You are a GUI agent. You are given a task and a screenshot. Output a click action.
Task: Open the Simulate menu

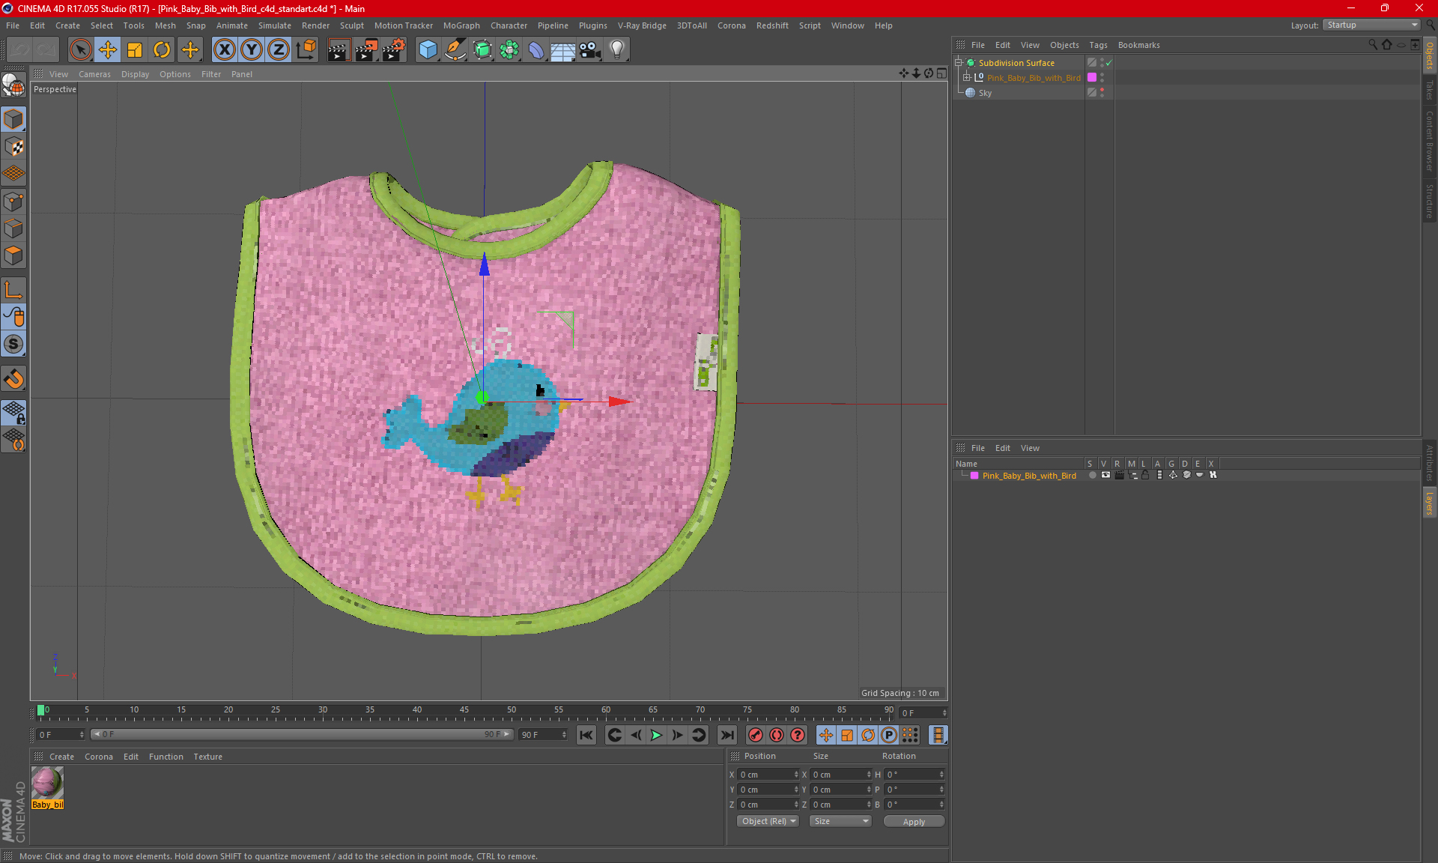pyautogui.click(x=275, y=25)
